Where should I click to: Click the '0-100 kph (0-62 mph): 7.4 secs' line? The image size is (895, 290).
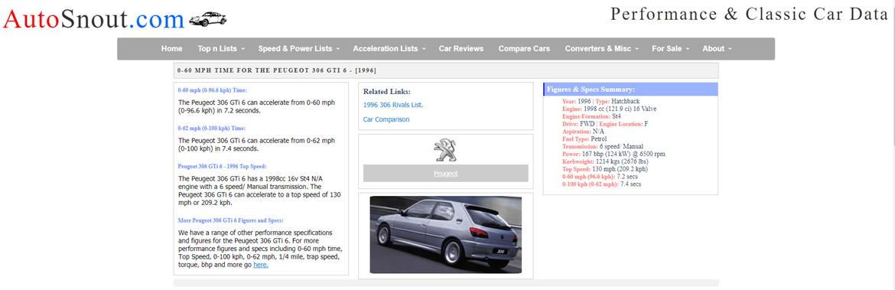point(601,184)
